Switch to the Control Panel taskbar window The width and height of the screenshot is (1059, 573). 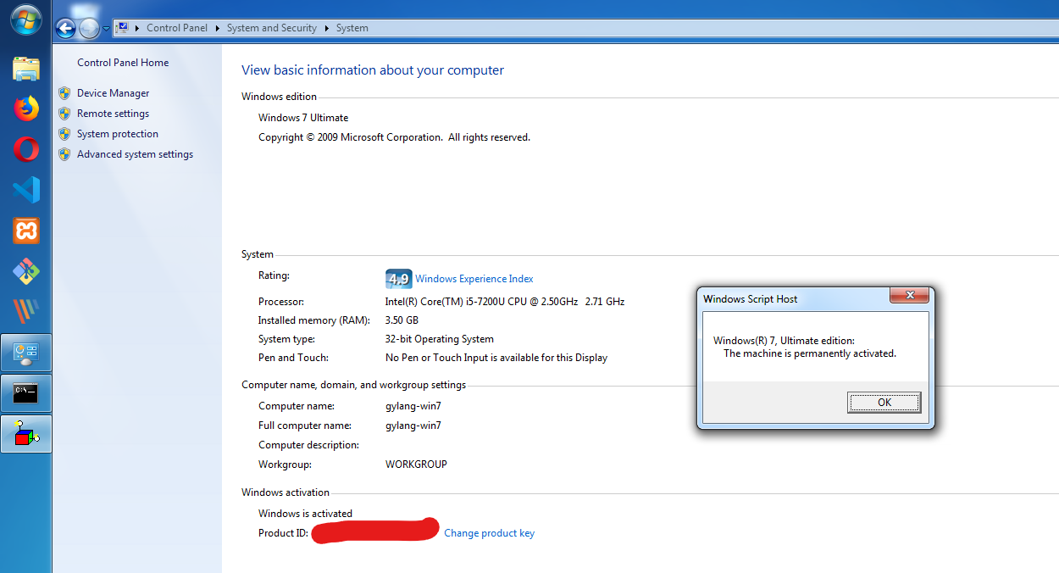(26, 353)
